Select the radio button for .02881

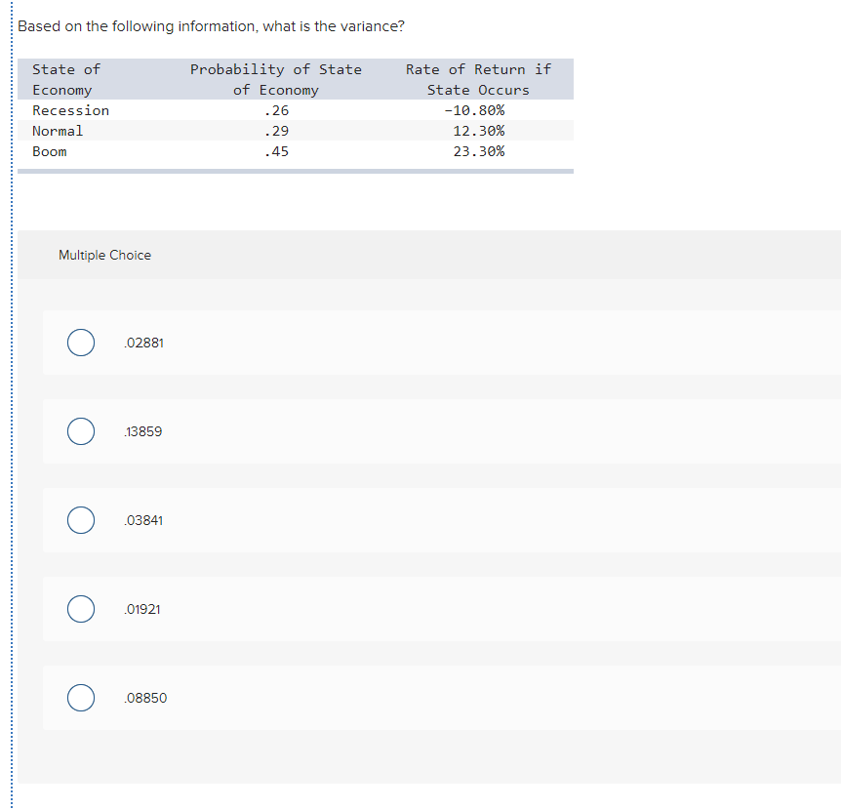pos(80,343)
